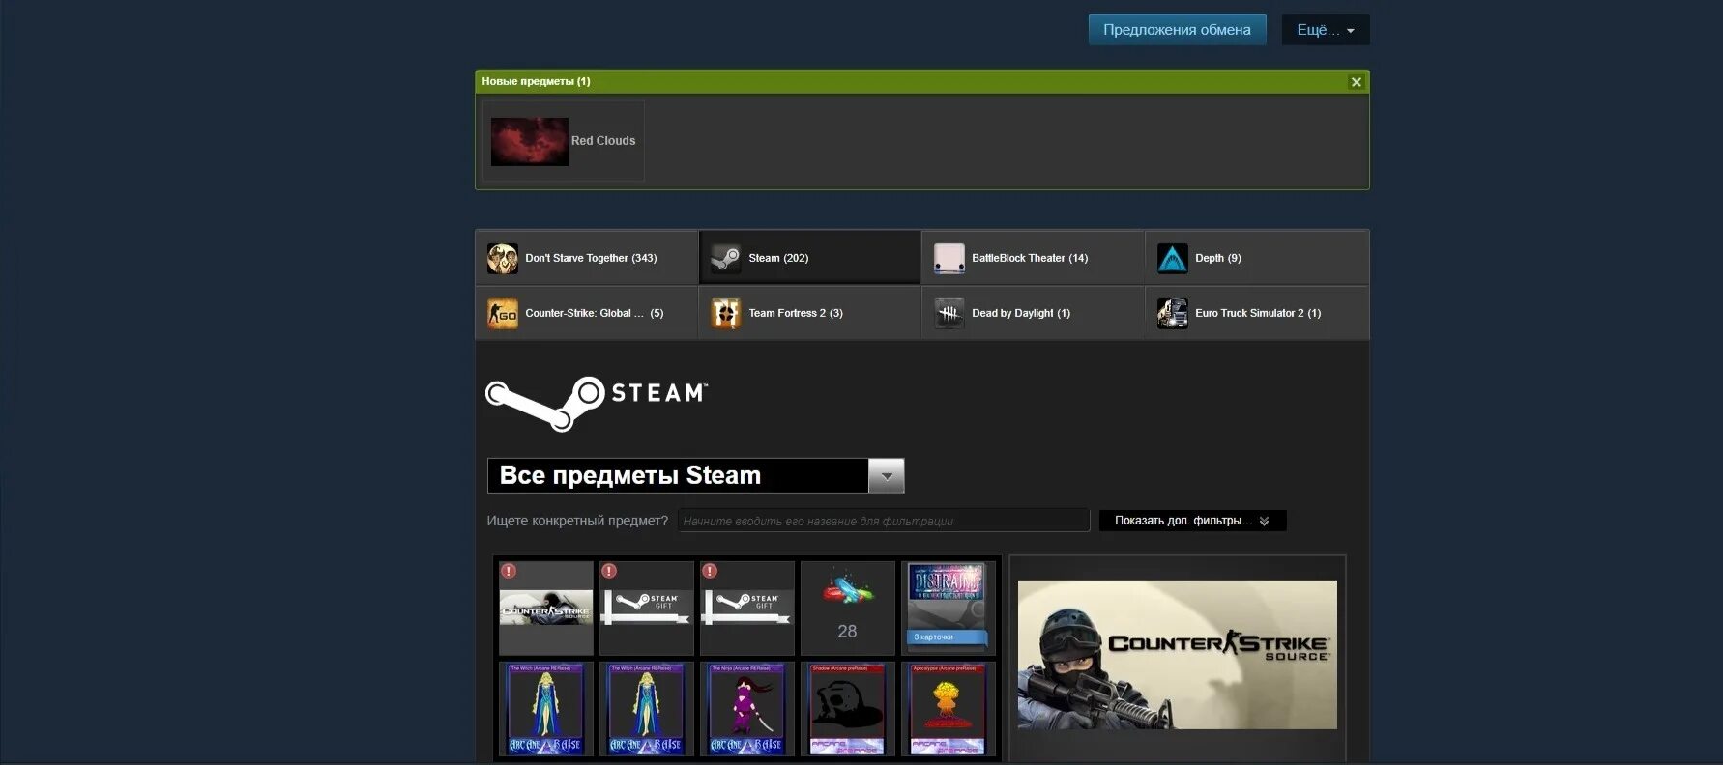
Task: Switch to Euro Truck Simulator 2 (1) tab
Action: (1257, 313)
